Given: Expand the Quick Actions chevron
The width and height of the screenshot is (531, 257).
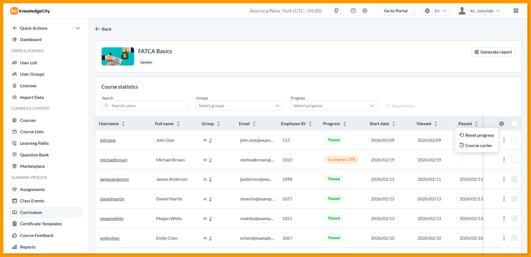Looking at the screenshot, I should tap(78, 28).
